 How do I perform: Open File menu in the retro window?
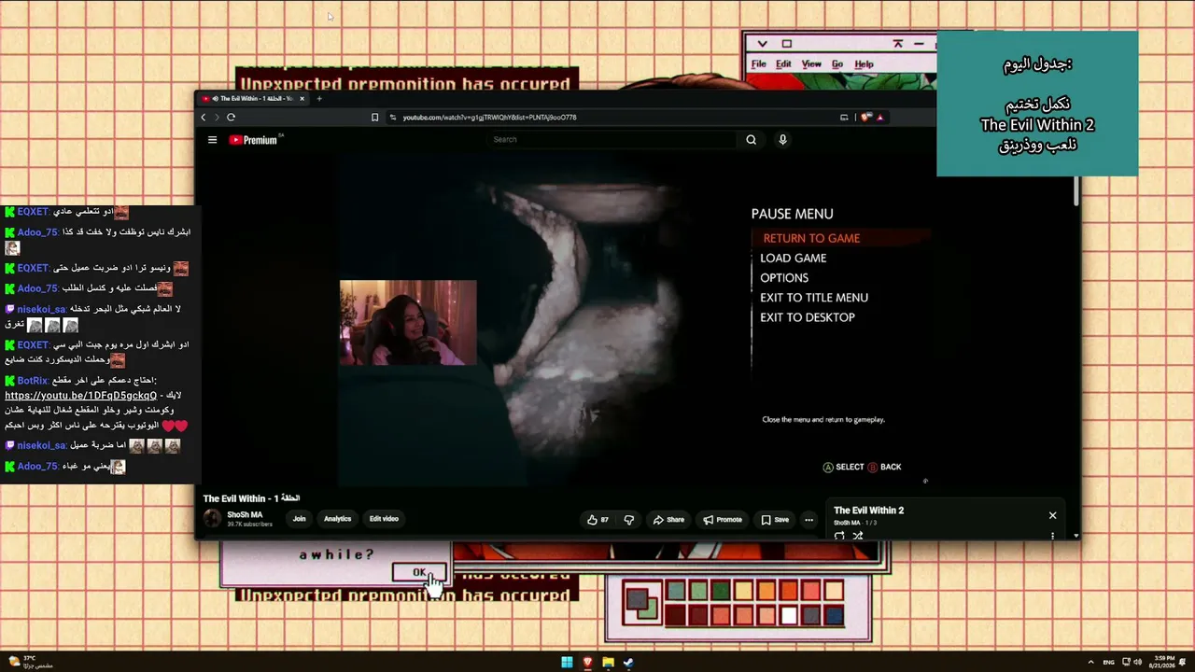pos(759,64)
